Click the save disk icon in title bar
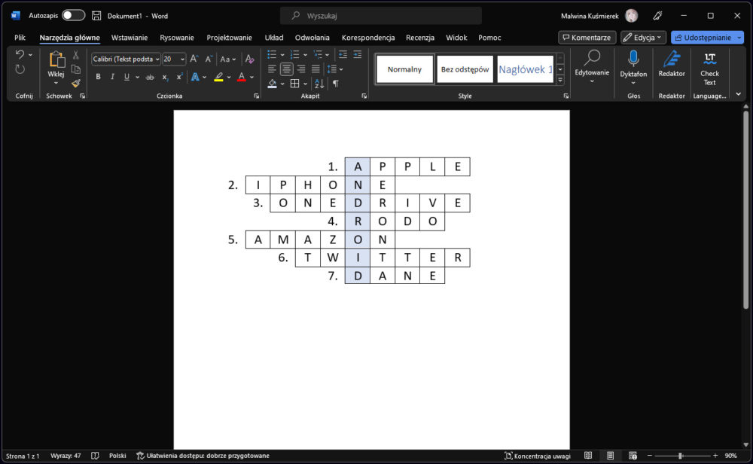This screenshot has height=464, width=753. [x=96, y=16]
